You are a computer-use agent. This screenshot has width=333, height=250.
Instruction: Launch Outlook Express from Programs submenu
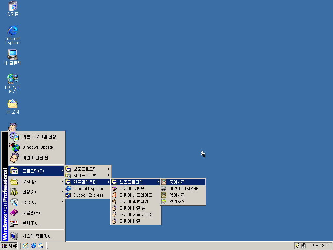[x=88, y=195]
